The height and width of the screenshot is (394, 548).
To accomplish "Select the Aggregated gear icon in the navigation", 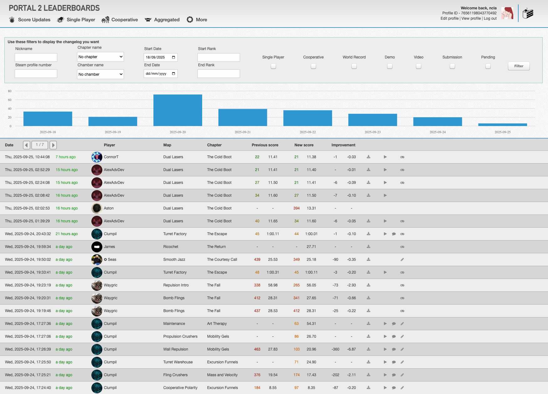I will [x=147, y=19].
